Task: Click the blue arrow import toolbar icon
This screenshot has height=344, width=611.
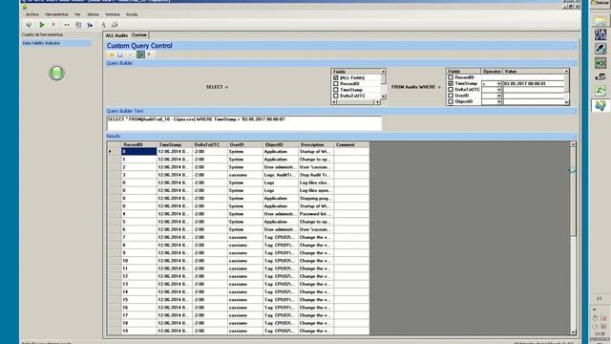Action: pyautogui.click(x=90, y=26)
